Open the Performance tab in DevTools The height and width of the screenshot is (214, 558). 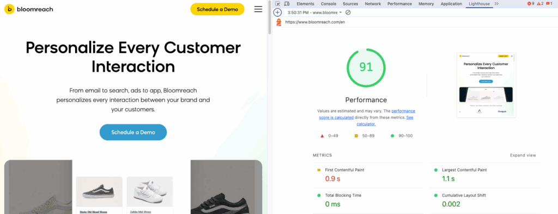[399, 4]
